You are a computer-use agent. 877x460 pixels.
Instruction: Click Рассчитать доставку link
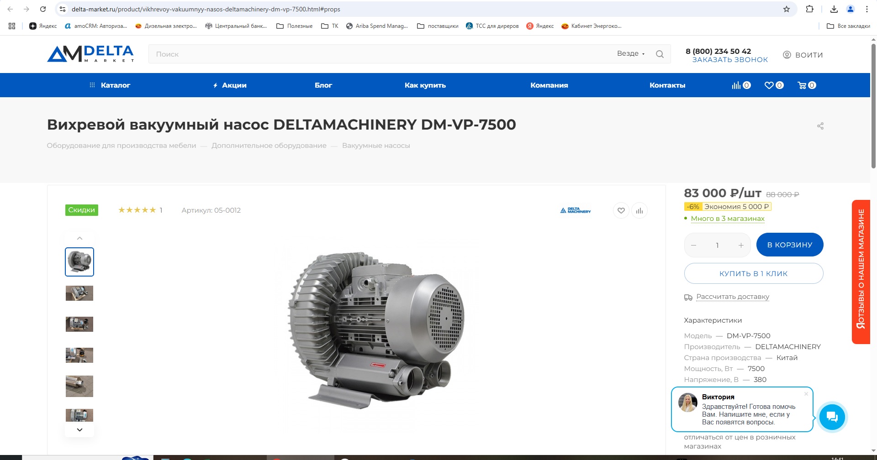(x=733, y=297)
